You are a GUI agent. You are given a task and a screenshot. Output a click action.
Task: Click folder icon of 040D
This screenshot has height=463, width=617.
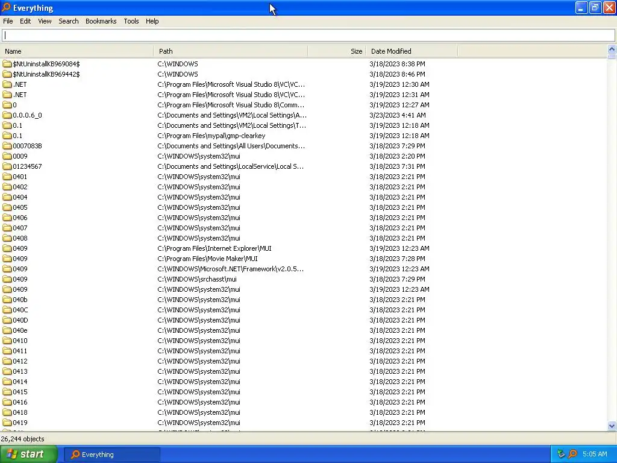(x=7, y=320)
